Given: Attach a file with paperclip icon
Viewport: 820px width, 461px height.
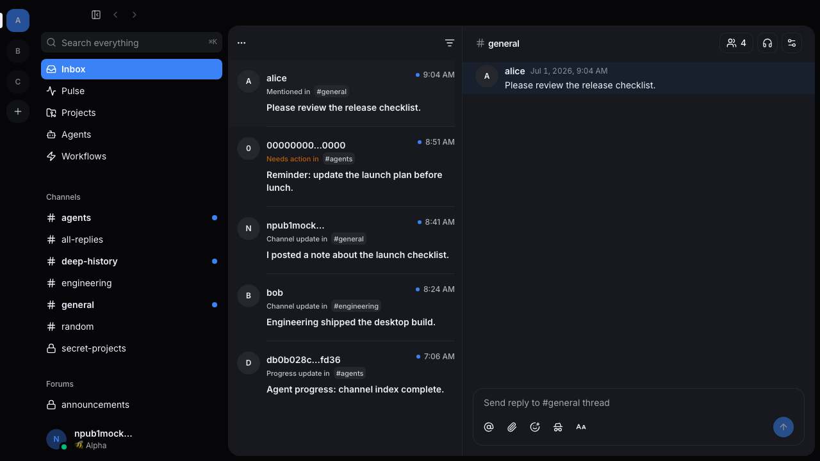Looking at the screenshot, I should coord(512,427).
